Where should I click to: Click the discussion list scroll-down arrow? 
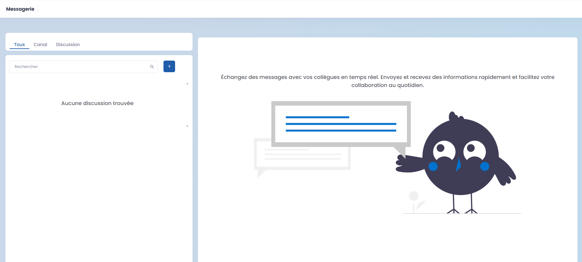[187, 126]
